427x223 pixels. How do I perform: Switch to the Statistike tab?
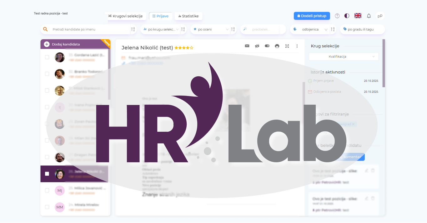pyautogui.click(x=188, y=16)
